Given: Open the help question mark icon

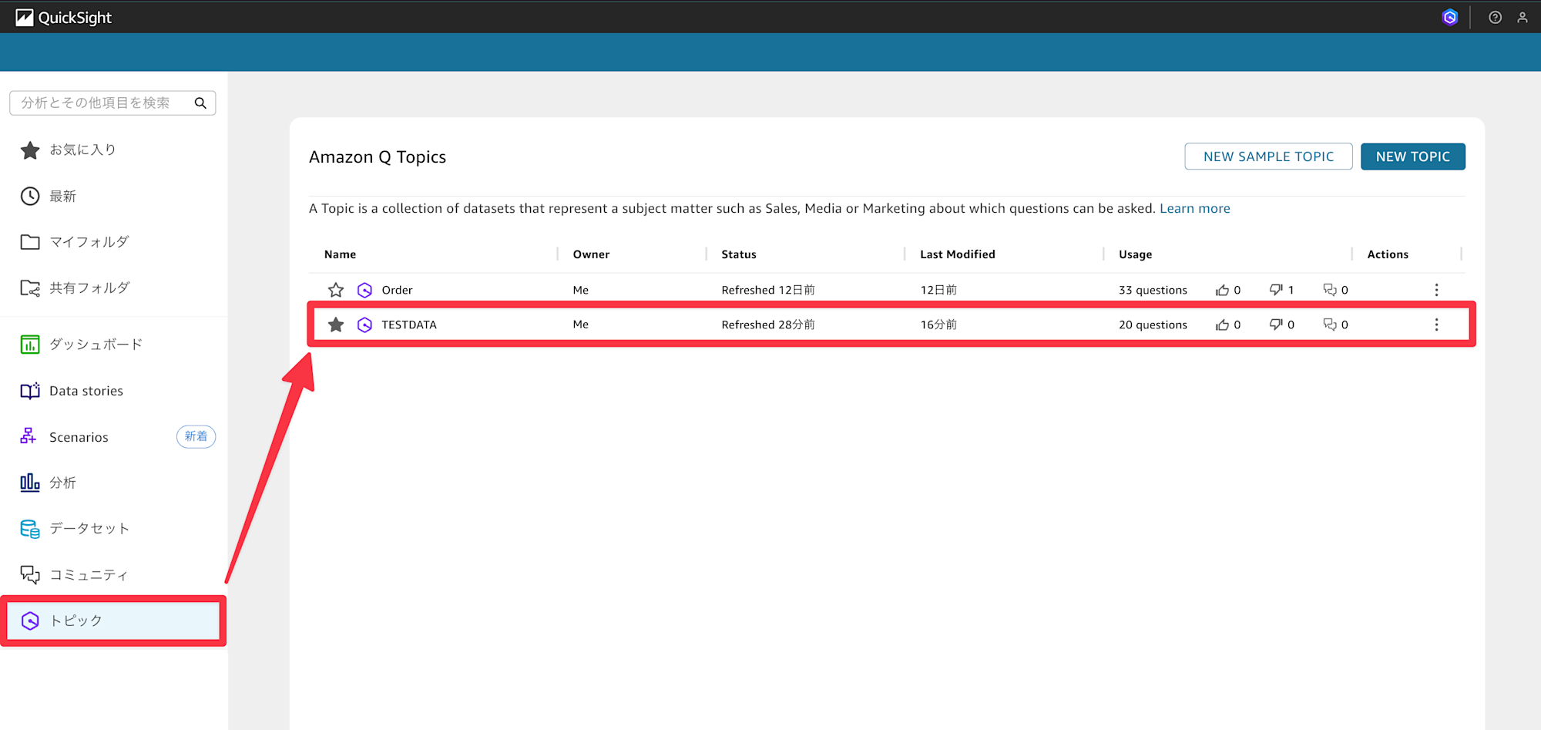Looking at the screenshot, I should point(1495,17).
